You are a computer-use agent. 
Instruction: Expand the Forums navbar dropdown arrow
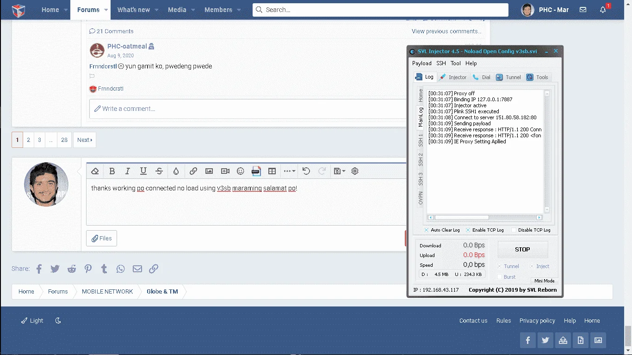[106, 10]
